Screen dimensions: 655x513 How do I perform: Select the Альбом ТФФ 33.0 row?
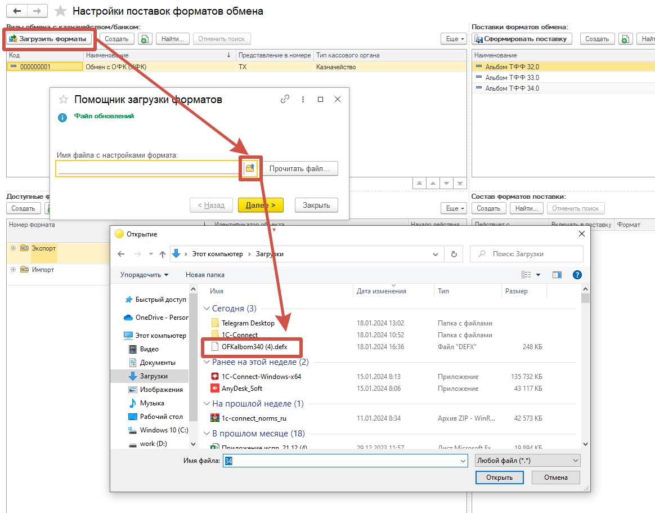pos(563,77)
